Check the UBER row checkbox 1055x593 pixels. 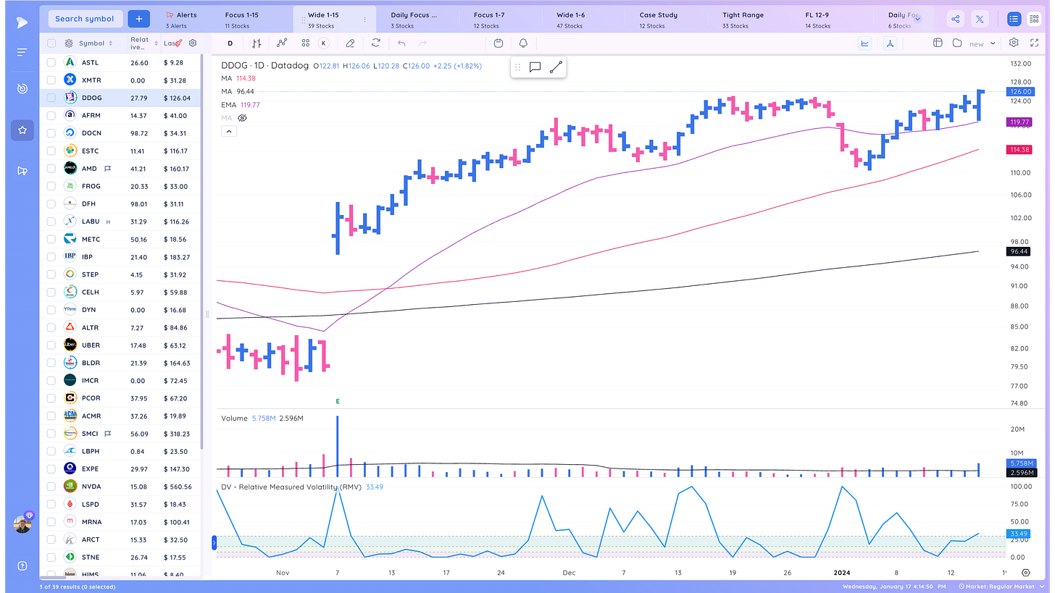51,345
